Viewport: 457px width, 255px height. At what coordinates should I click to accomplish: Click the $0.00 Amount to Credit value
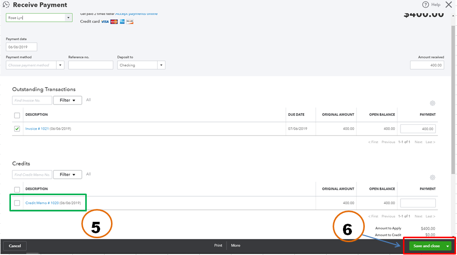430,235
